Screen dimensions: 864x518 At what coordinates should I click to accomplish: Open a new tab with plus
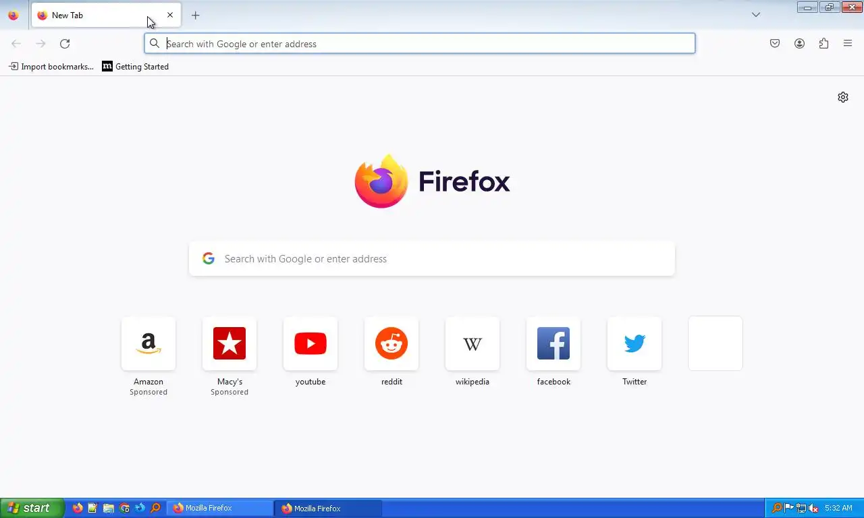[195, 15]
